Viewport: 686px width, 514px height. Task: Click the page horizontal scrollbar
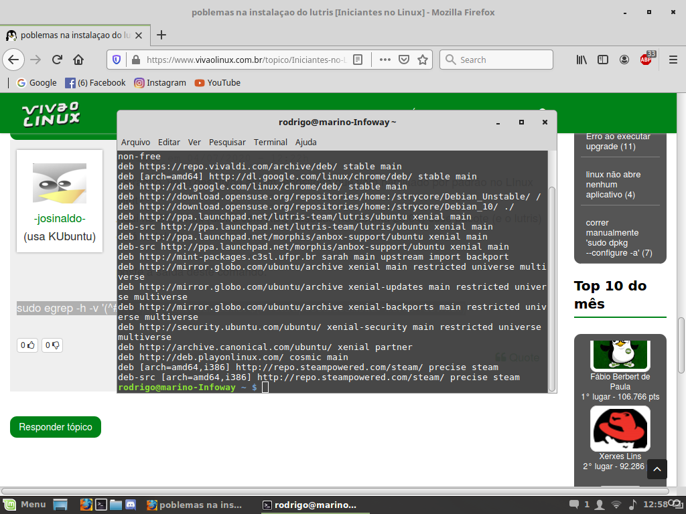coord(335,491)
